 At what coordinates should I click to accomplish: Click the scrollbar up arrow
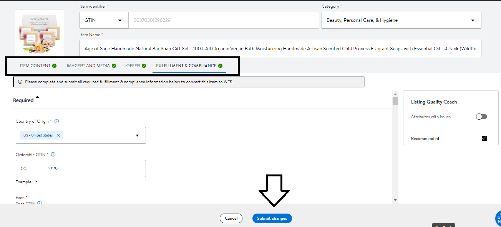point(395,94)
